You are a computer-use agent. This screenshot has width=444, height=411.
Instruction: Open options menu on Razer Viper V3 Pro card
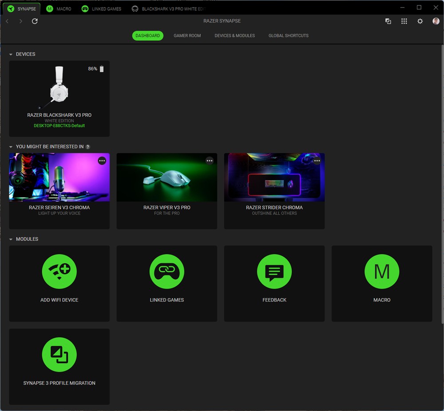tap(210, 161)
